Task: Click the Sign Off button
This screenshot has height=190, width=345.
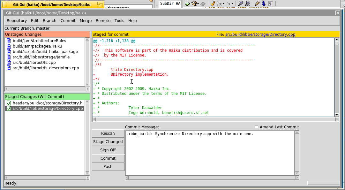Action: [x=108, y=150]
